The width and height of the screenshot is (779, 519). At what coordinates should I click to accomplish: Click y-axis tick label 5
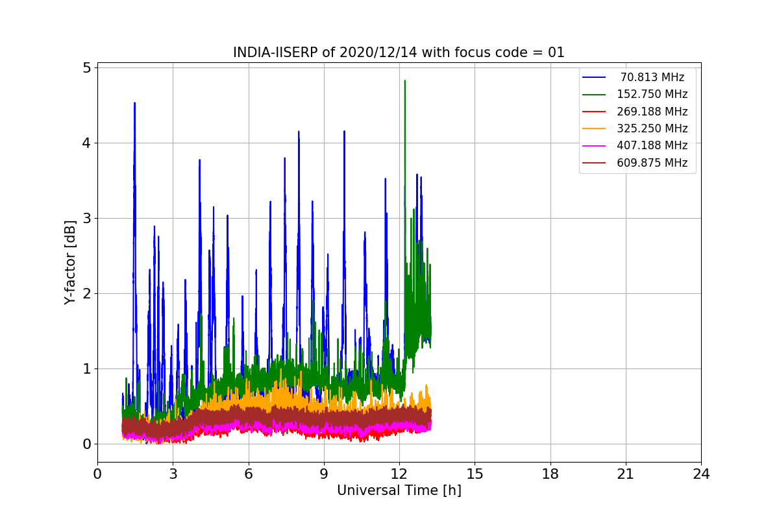pyautogui.click(x=86, y=67)
